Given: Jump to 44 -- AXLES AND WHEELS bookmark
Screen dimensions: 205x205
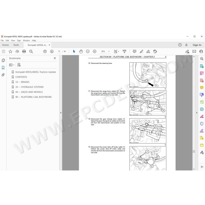Looking at the screenshot, I should (29, 92).
